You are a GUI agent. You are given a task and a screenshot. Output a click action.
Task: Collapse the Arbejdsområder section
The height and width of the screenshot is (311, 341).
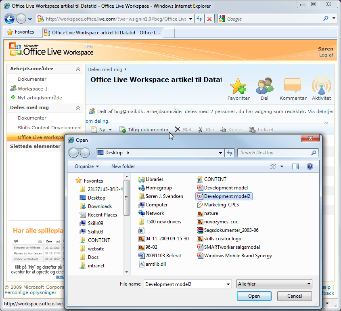78,69
